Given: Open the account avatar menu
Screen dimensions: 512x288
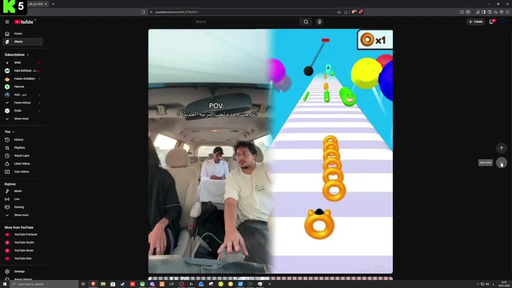Looking at the screenshot, I should (x=503, y=22).
